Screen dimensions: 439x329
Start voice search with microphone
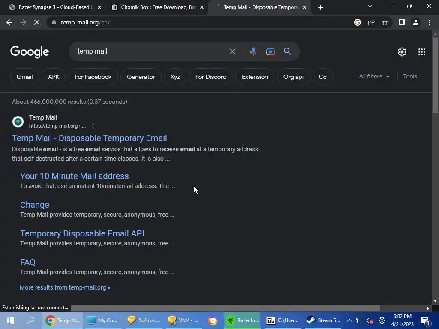[253, 51]
